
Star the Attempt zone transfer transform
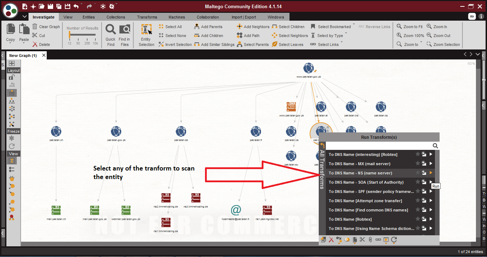[x=417, y=201]
